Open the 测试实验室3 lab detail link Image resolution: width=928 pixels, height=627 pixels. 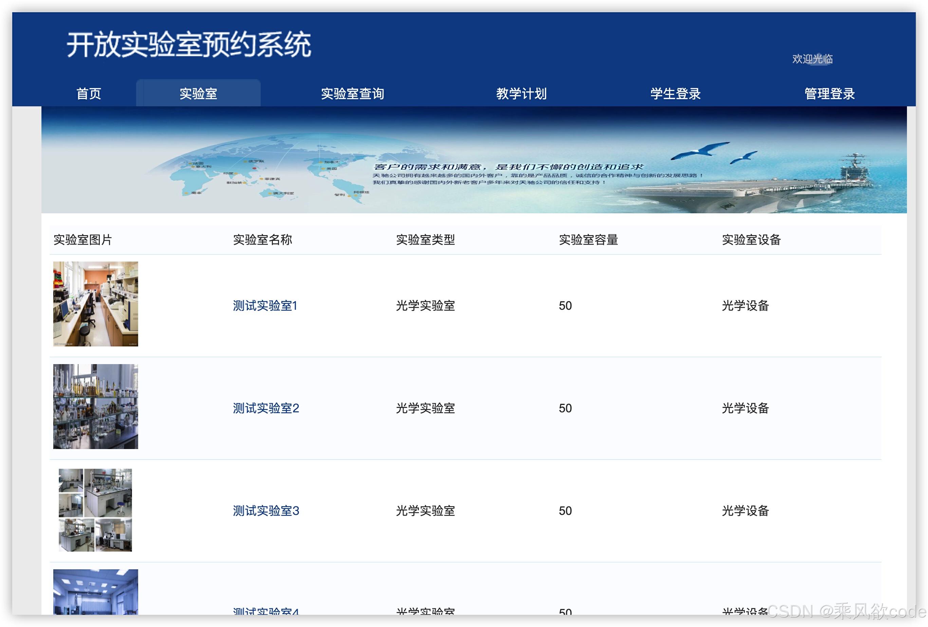click(265, 510)
